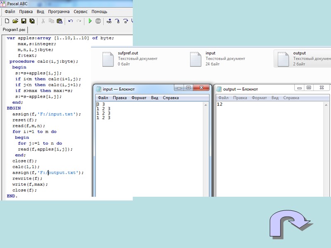Open the Программа menu
This screenshot has width=331, height=248.
click(x=59, y=12)
